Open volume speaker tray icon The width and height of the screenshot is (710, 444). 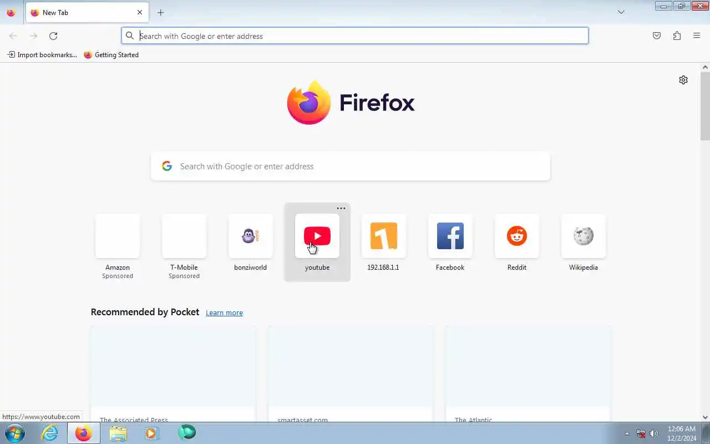(654, 433)
